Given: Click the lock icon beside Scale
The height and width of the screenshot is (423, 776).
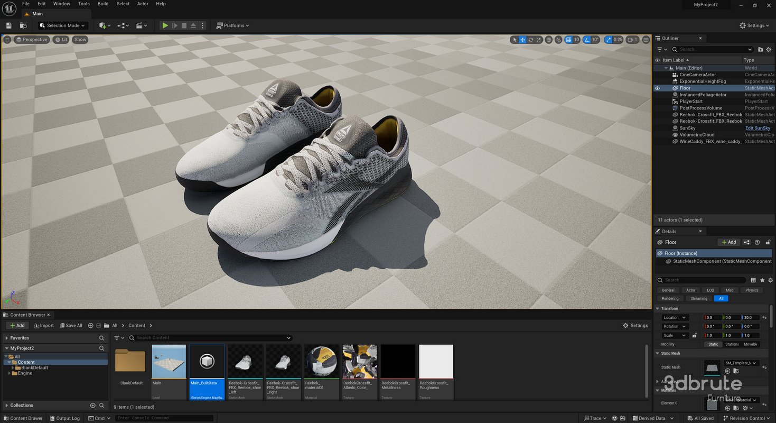Looking at the screenshot, I should [695, 335].
